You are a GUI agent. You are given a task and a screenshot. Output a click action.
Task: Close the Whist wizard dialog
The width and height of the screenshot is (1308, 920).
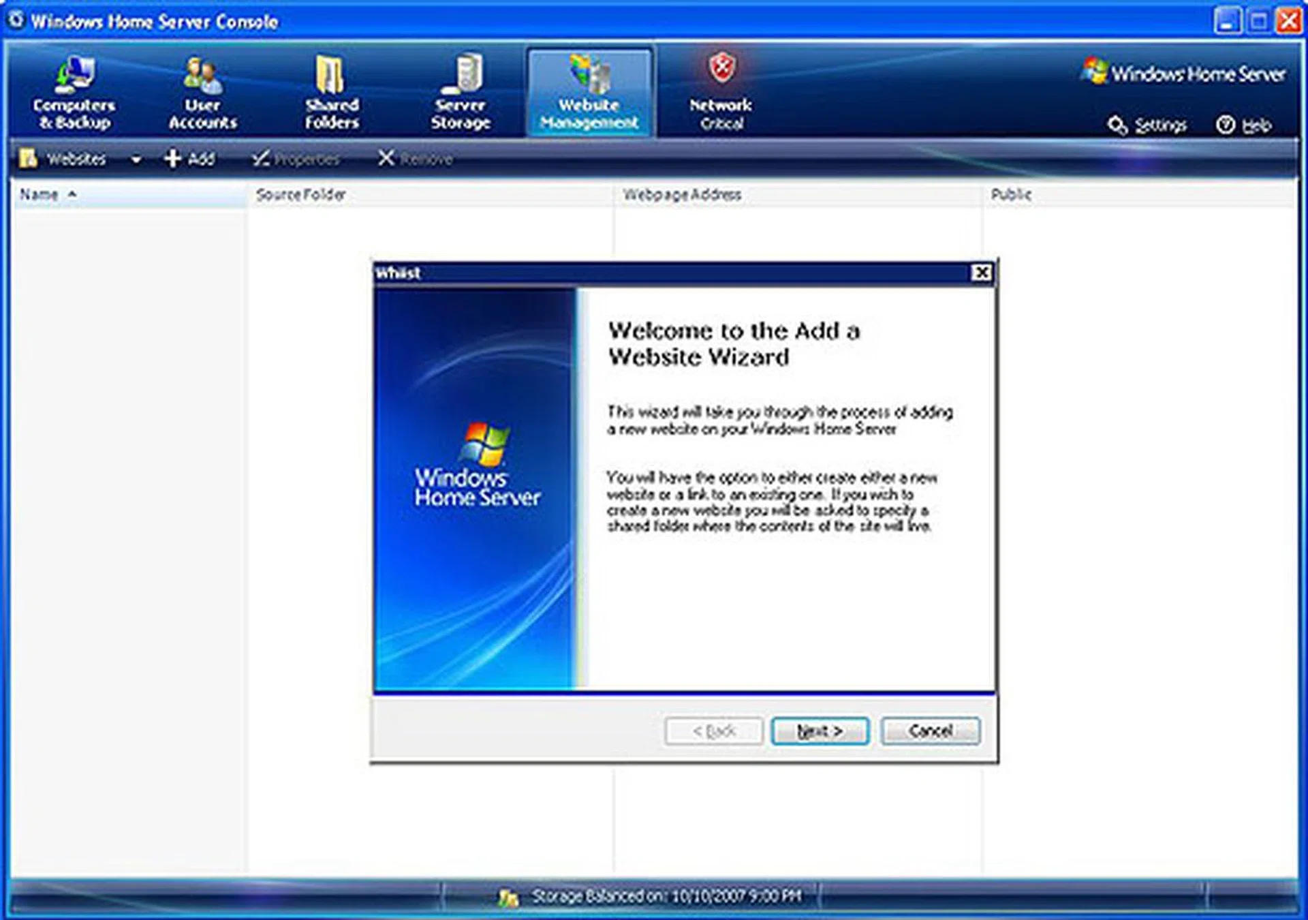[981, 272]
